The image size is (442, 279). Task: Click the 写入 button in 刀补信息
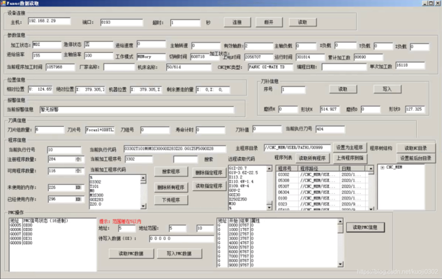click(387, 89)
